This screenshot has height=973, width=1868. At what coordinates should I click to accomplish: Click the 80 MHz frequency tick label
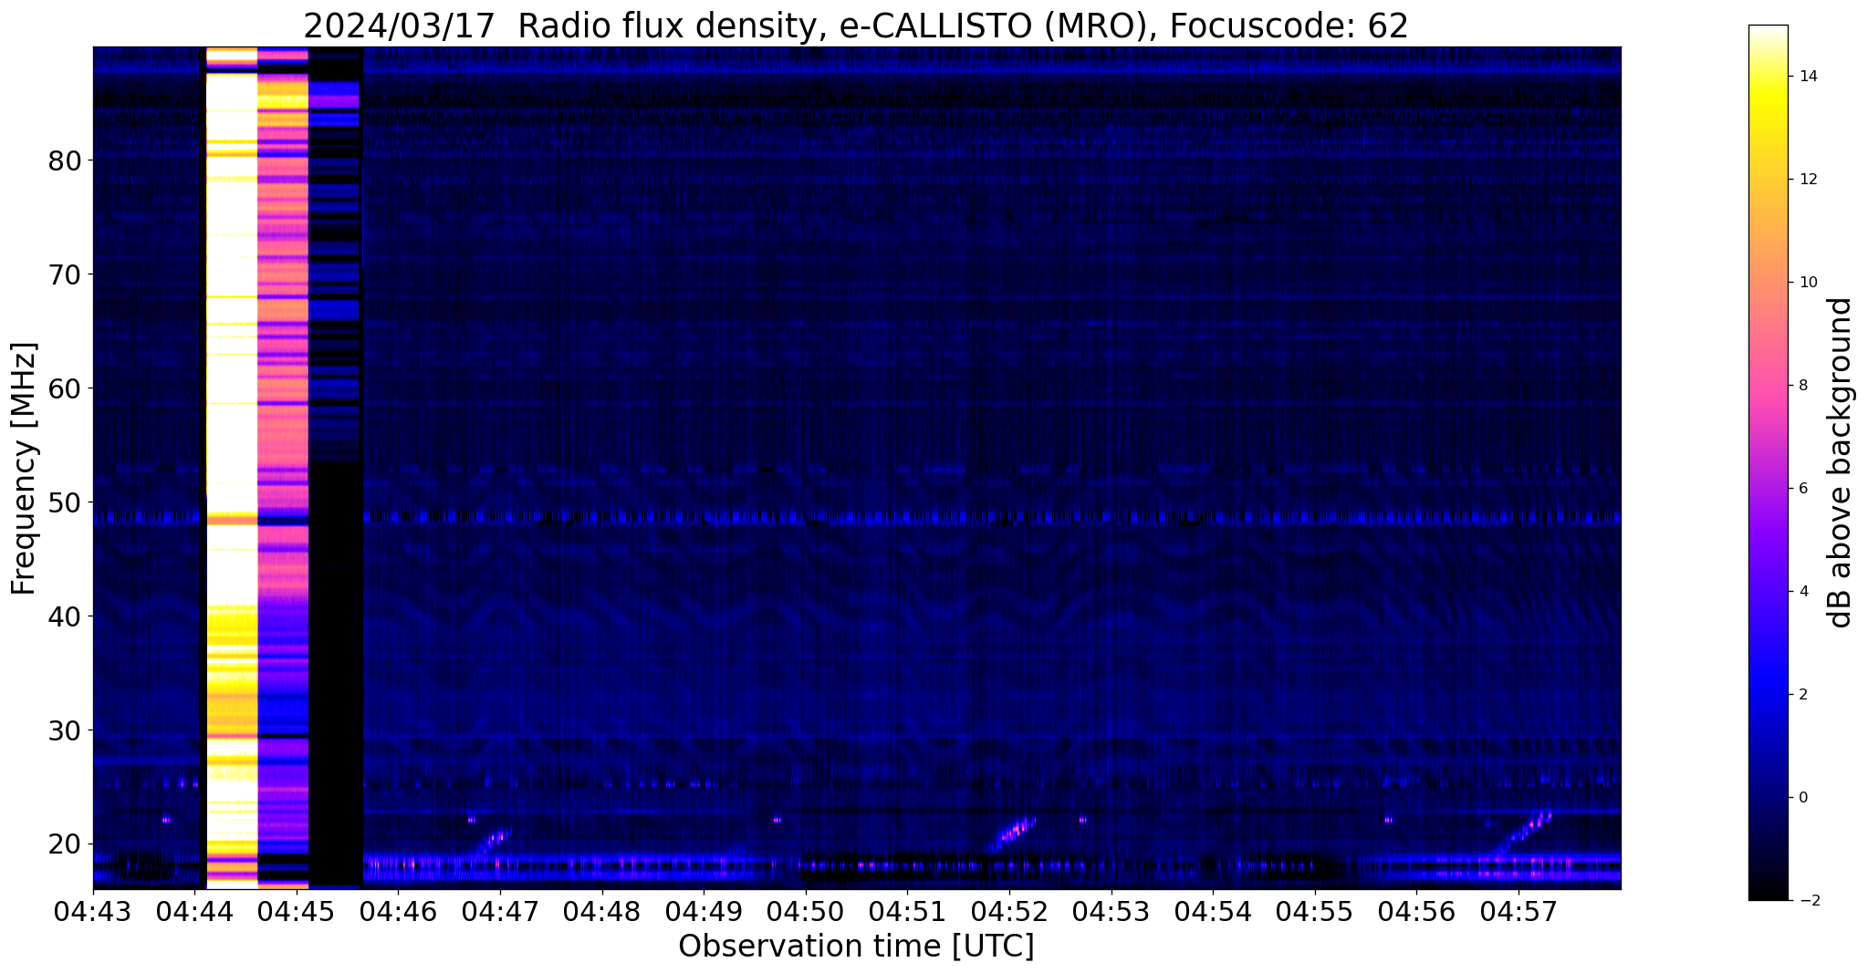[66, 160]
